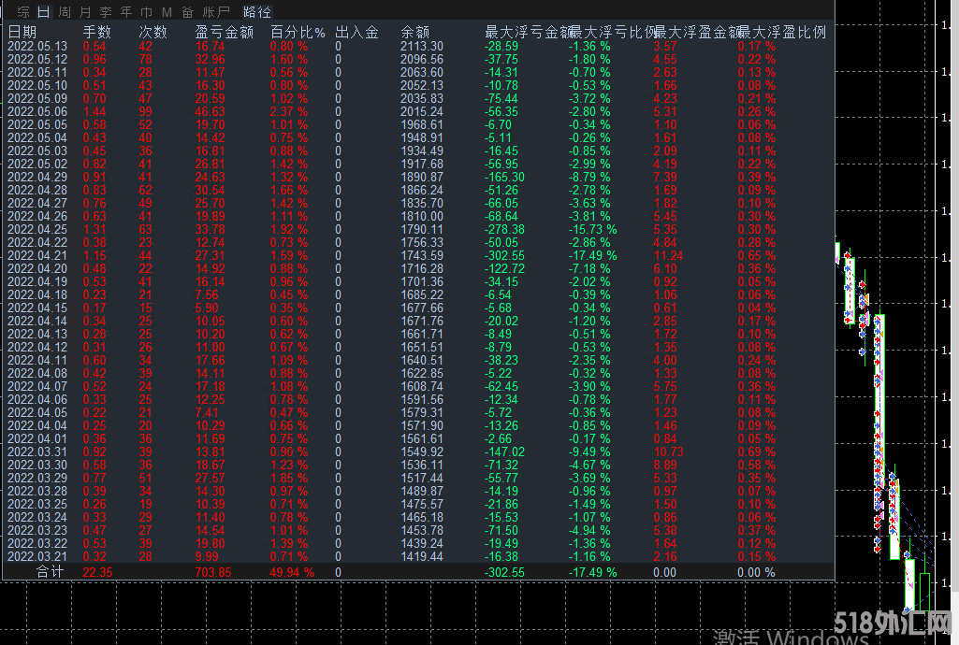Viewport: 959px width, 645px height.
Task: Switch to the 备 tab
Action: tap(188, 12)
